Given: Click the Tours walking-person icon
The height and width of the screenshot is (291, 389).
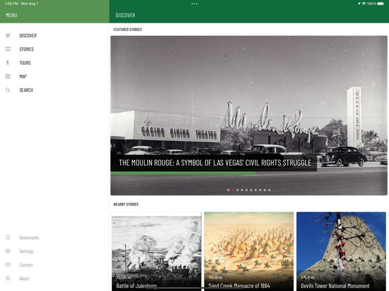Looking at the screenshot, I should (8, 63).
